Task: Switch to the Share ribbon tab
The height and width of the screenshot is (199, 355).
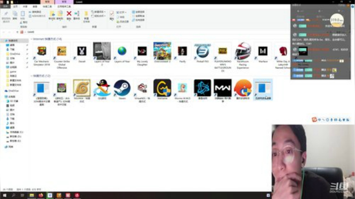Action: coord(25,6)
